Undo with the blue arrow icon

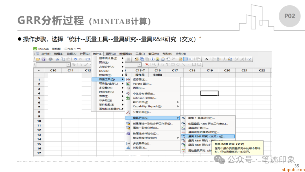75,59
